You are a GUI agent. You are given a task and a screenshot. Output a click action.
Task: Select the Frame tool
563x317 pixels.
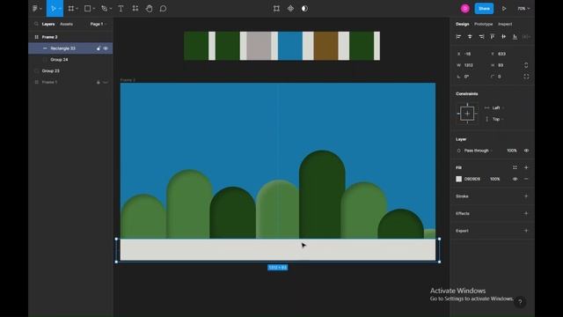pyautogui.click(x=71, y=8)
